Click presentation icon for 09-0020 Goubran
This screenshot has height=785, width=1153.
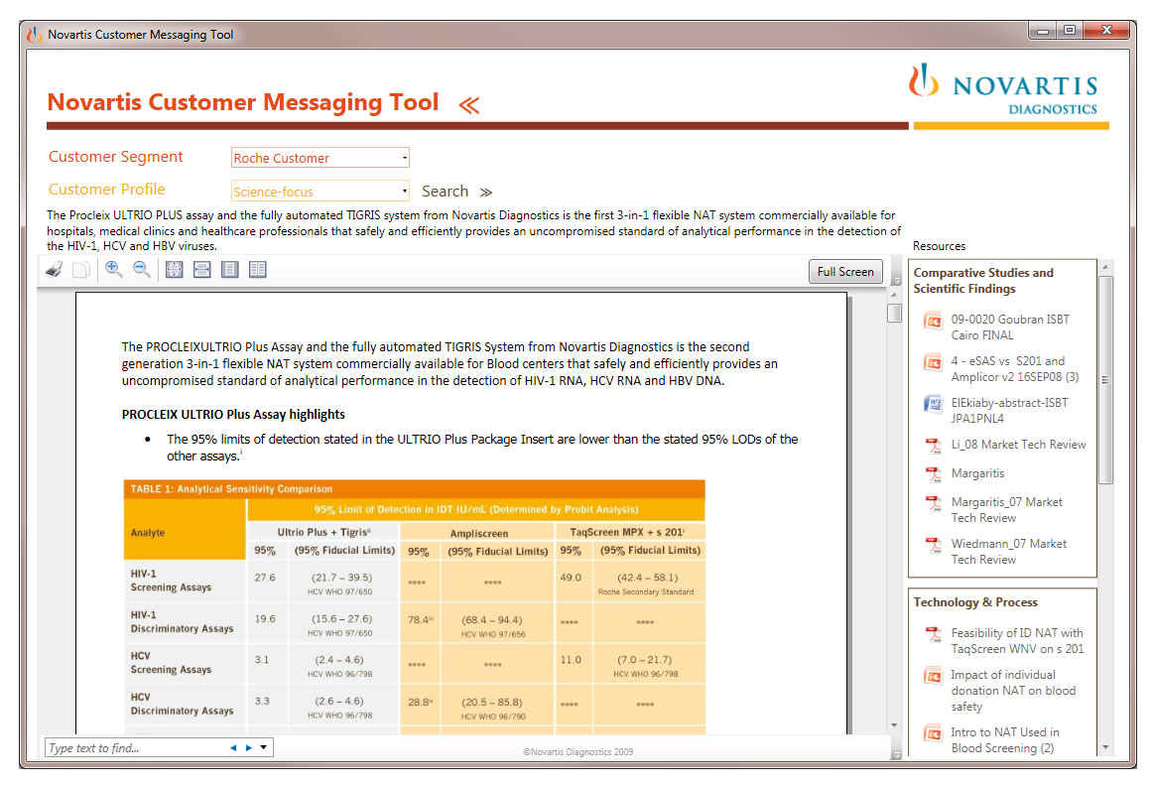click(x=933, y=322)
